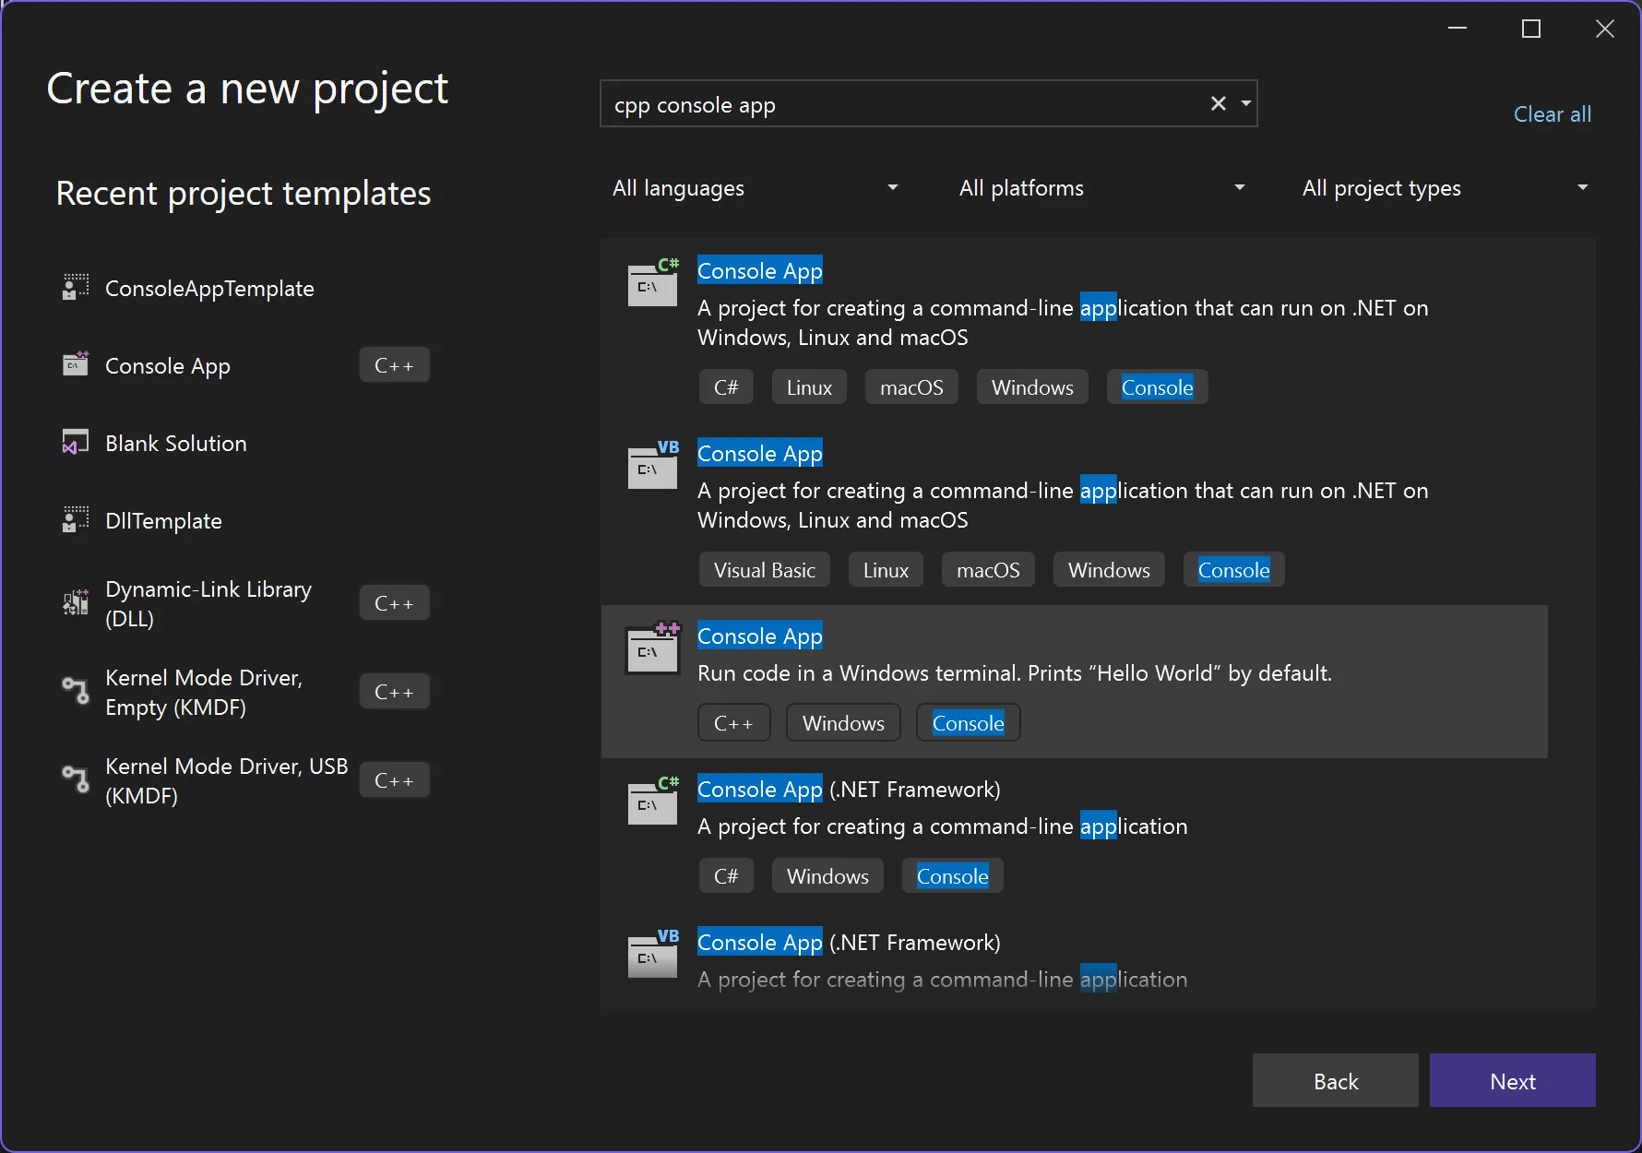Click the Next button
The height and width of the screenshot is (1153, 1642).
(x=1512, y=1080)
